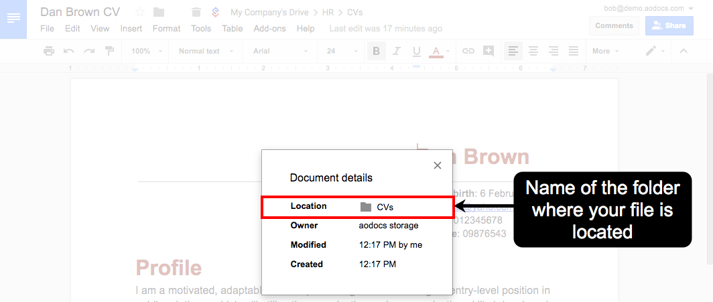Center align the text
Image resolution: width=713 pixels, height=302 pixels.
[x=533, y=51]
